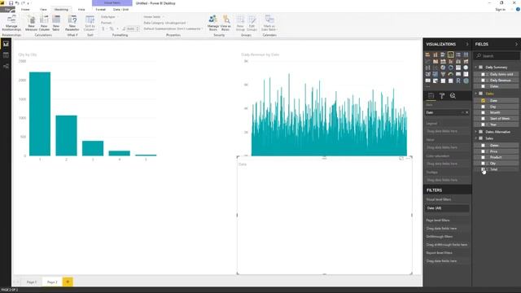Viewport: 521px width, 293px height.
Task: Click the New Column button
Action: click(x=44, y=23)
